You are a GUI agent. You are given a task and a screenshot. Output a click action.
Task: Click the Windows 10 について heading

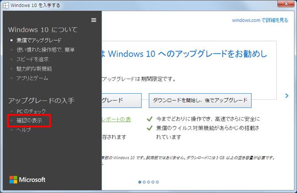pos(43,30)
